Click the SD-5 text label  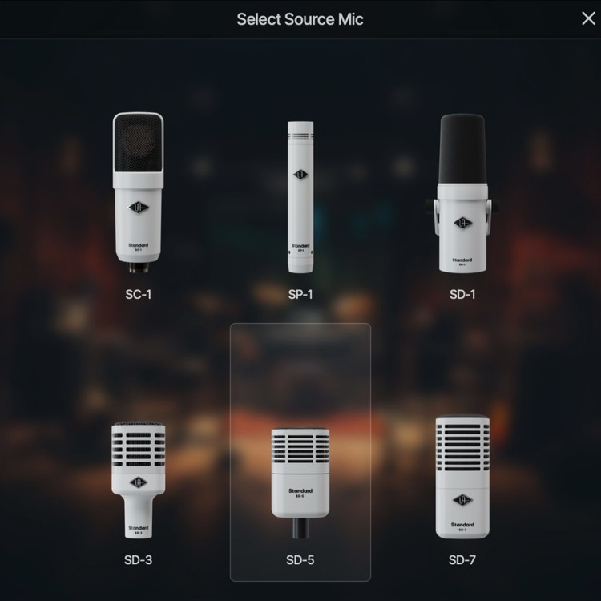click(x=300, y=560)
